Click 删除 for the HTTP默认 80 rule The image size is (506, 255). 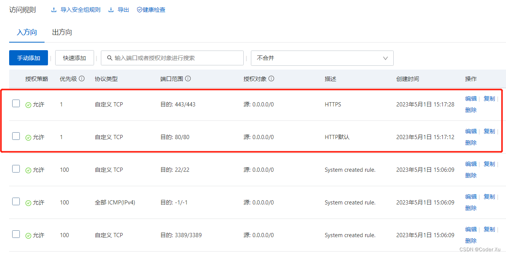(x=471, y=143)
